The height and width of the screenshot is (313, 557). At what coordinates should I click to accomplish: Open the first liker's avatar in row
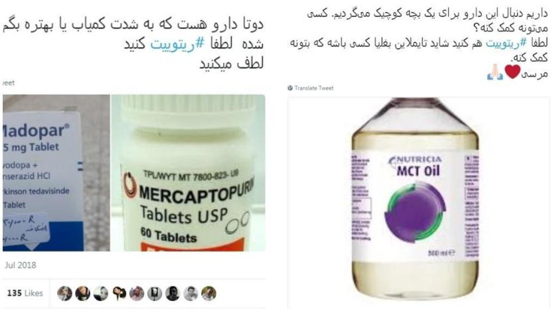[64, 294]
